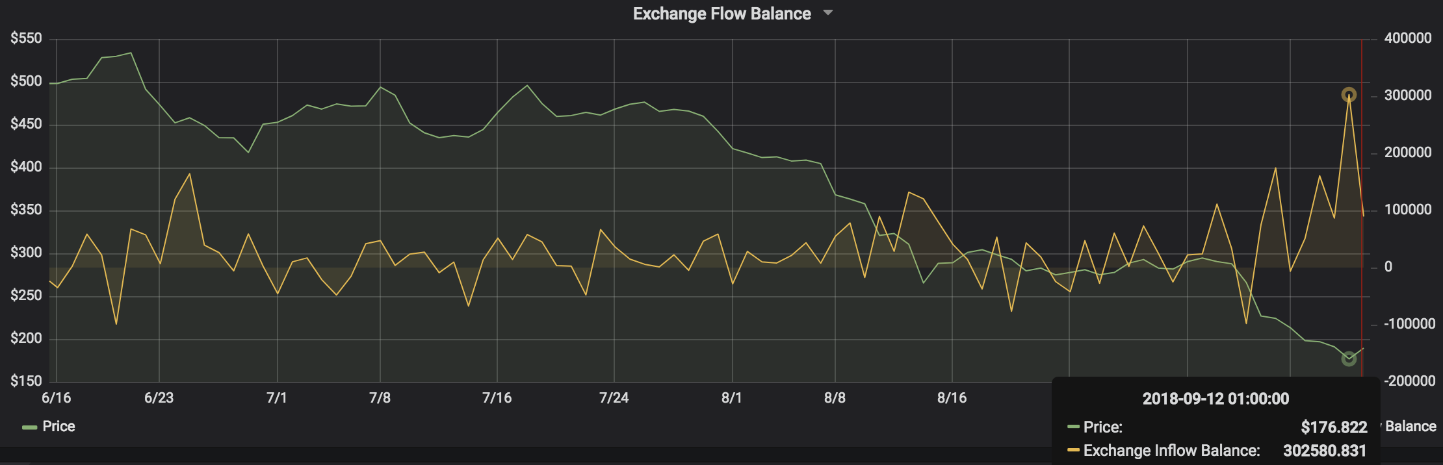Click the 400000 right axis label
This screenshot has height=465, width=1443.
[x=1408, y=39]
